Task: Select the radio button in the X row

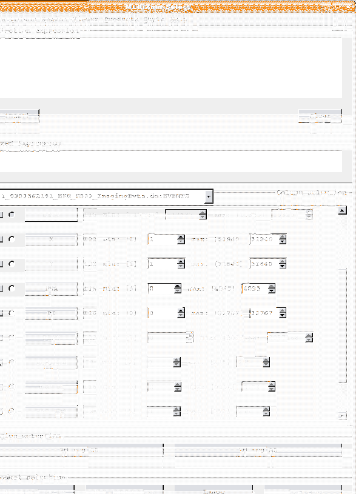Action: [12, 239]
